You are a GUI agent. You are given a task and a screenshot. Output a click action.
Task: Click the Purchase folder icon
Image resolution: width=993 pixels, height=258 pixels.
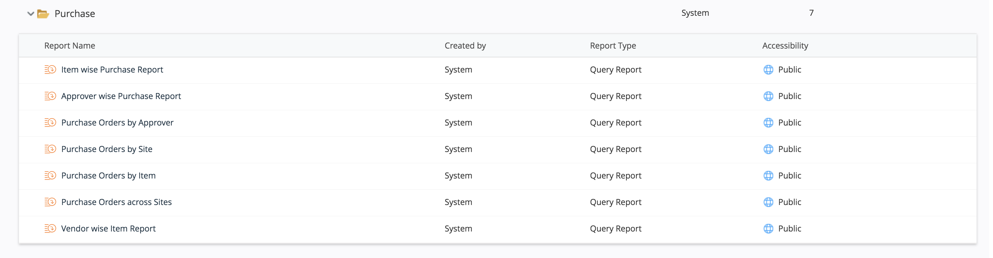43,14
